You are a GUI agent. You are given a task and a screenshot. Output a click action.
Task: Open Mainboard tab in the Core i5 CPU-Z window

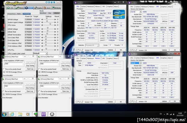click(x=90, y=7)
